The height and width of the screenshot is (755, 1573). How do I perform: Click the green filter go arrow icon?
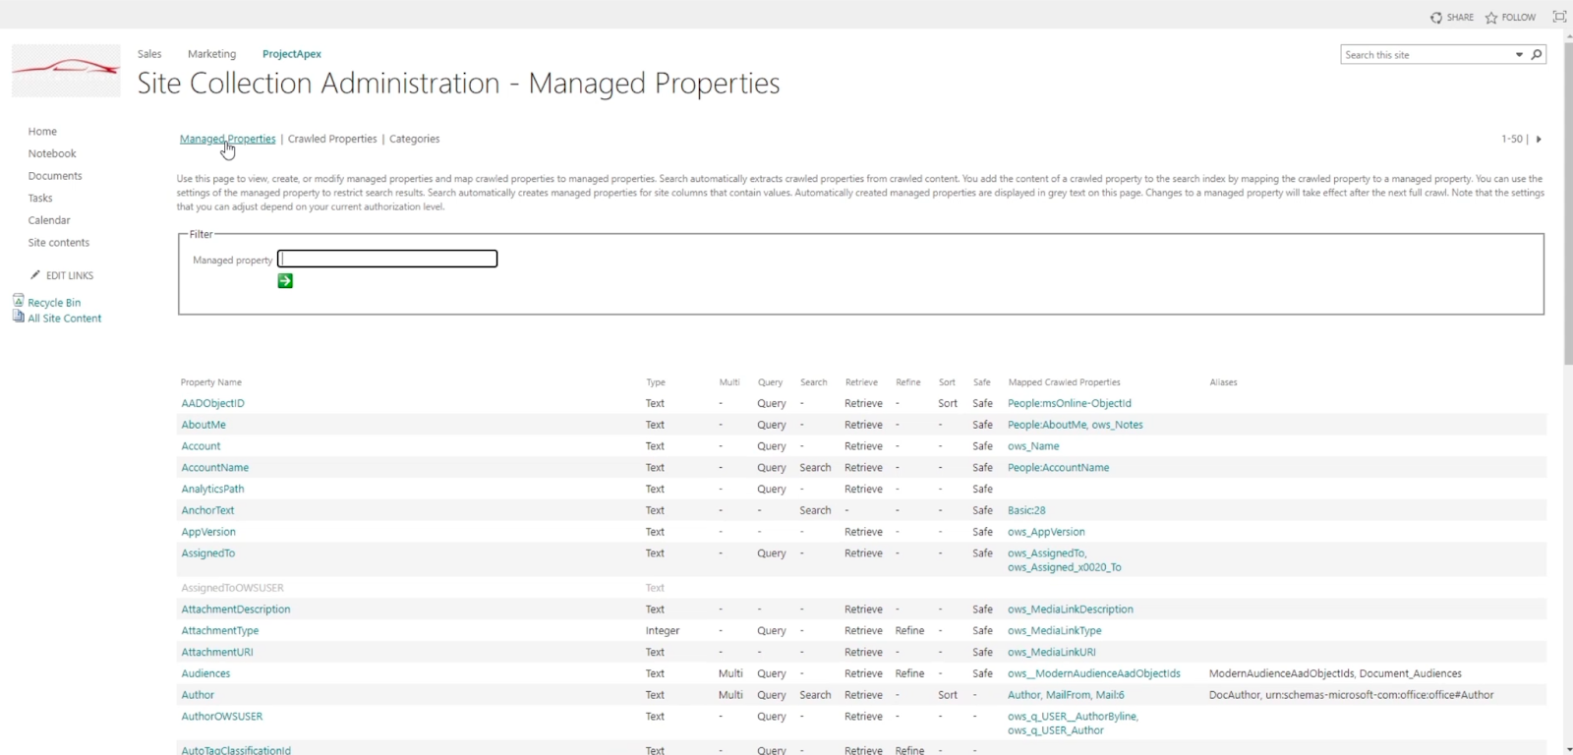[x=285, y=281]
